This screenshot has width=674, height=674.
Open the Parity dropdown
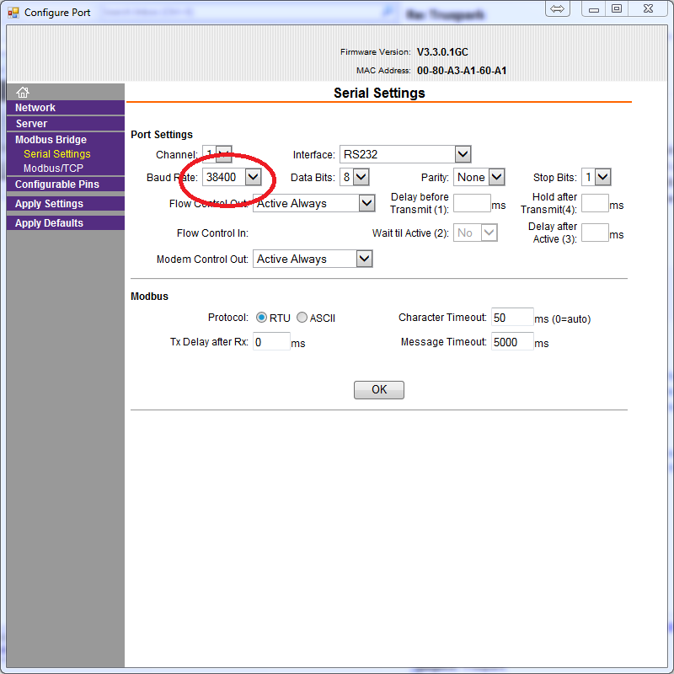tap(496, 177)
